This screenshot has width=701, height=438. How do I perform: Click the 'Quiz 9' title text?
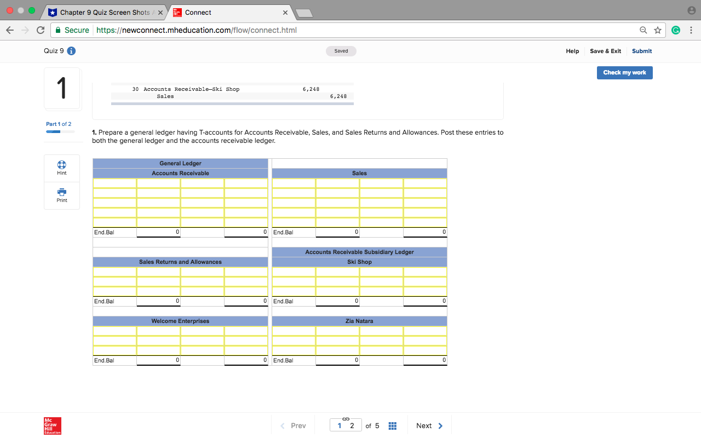[54, 51]
